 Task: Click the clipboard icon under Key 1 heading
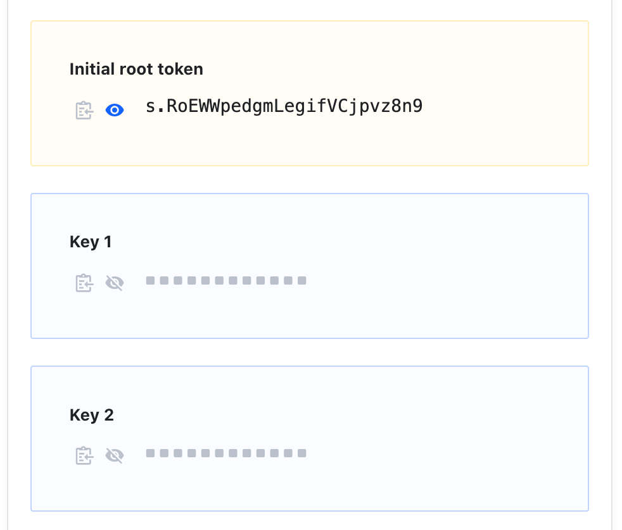pyautogui.click(x=84, y=283)
